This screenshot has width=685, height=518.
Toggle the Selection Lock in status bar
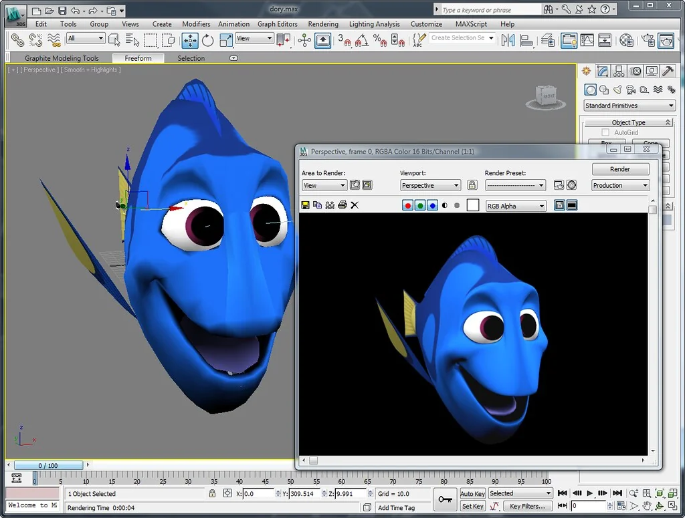[x=212, y=493]
